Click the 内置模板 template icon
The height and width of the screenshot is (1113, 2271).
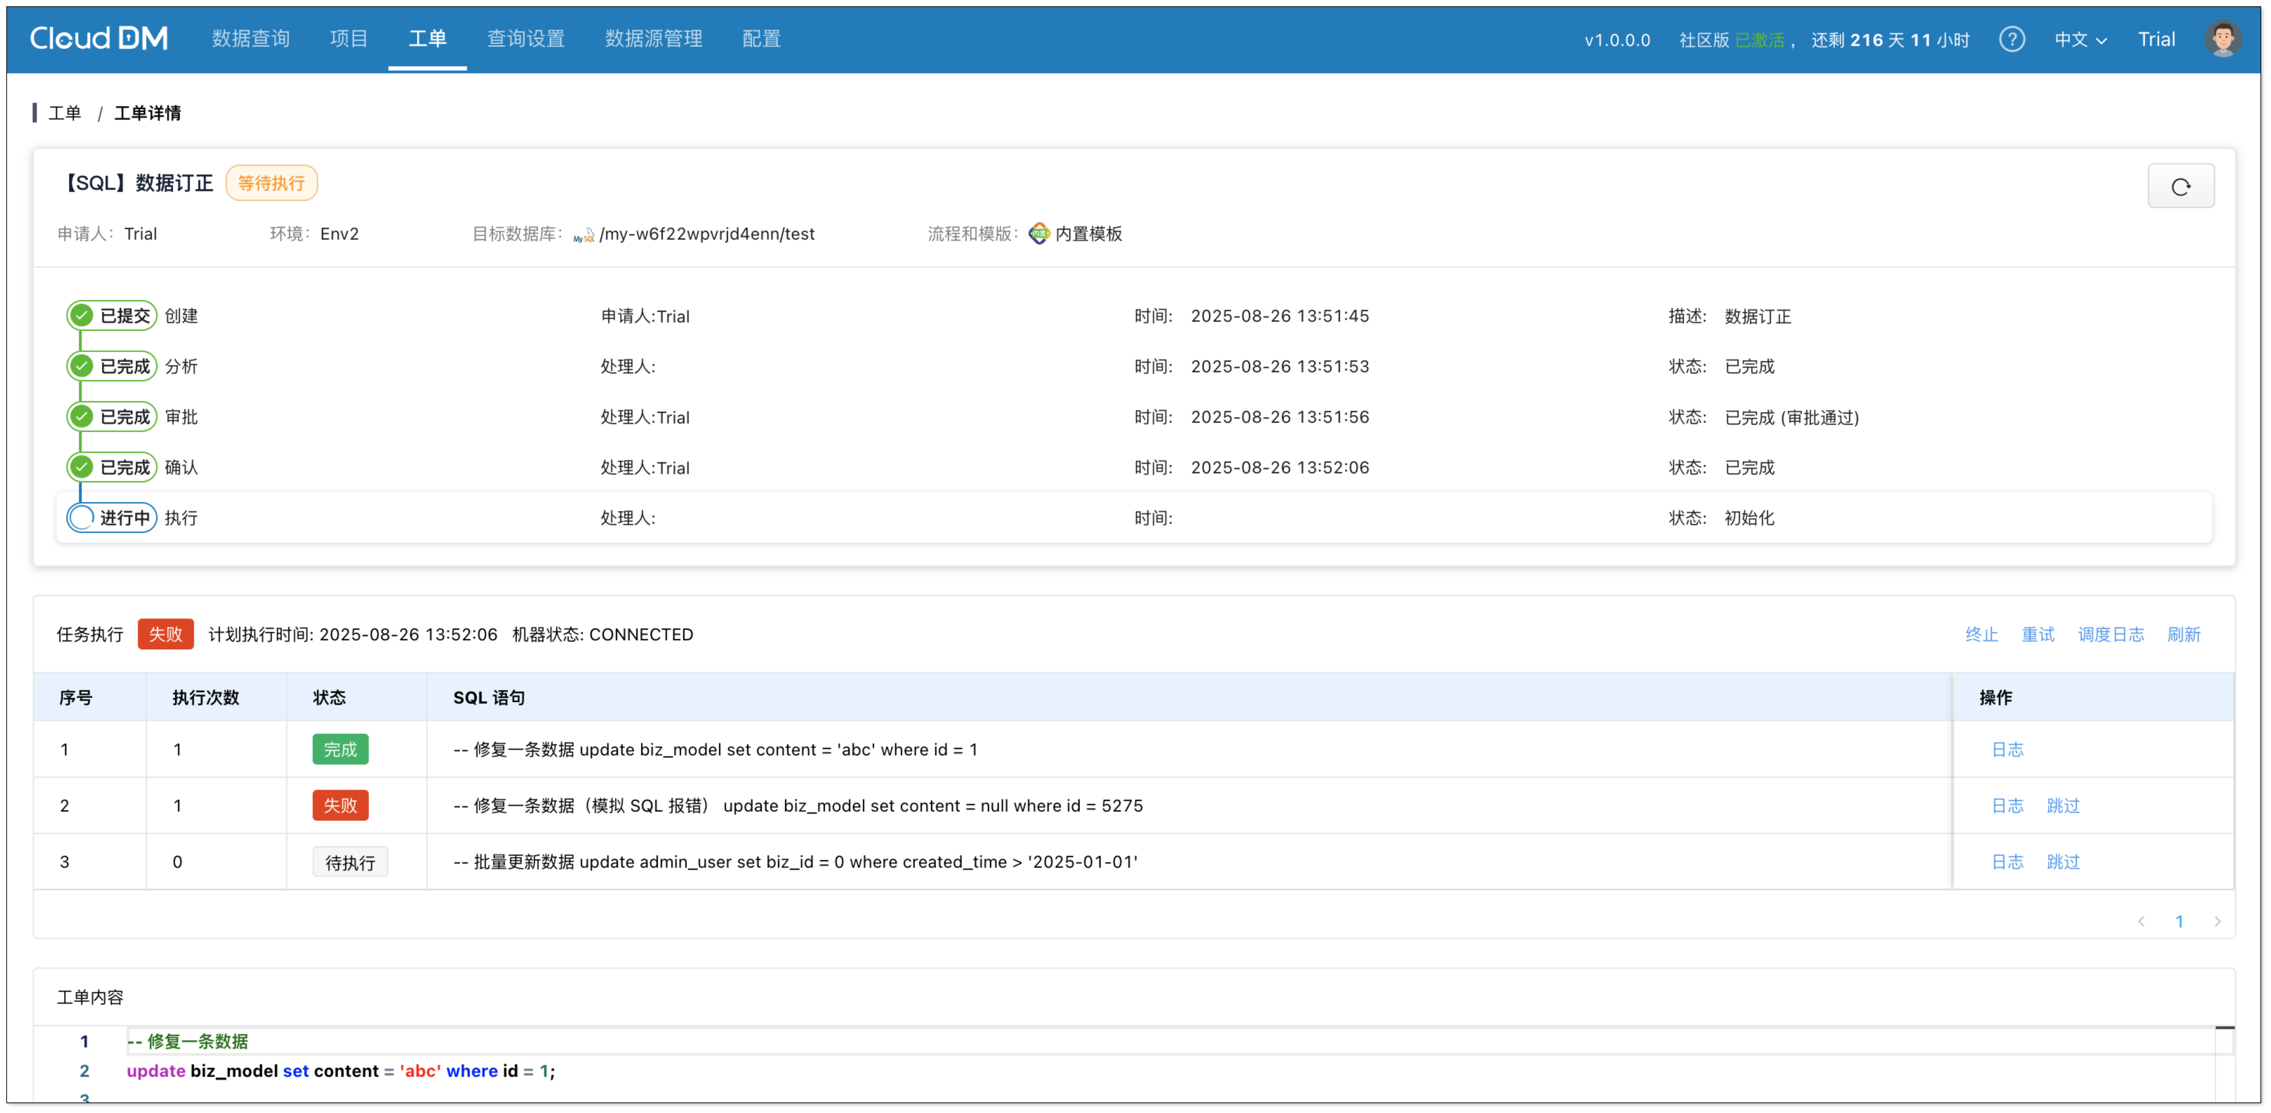coord(1039,234)
